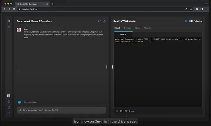Screen dimensions: 211x126
Task: Click the lightbulb icon in sidebar
Action: [9, 107]
